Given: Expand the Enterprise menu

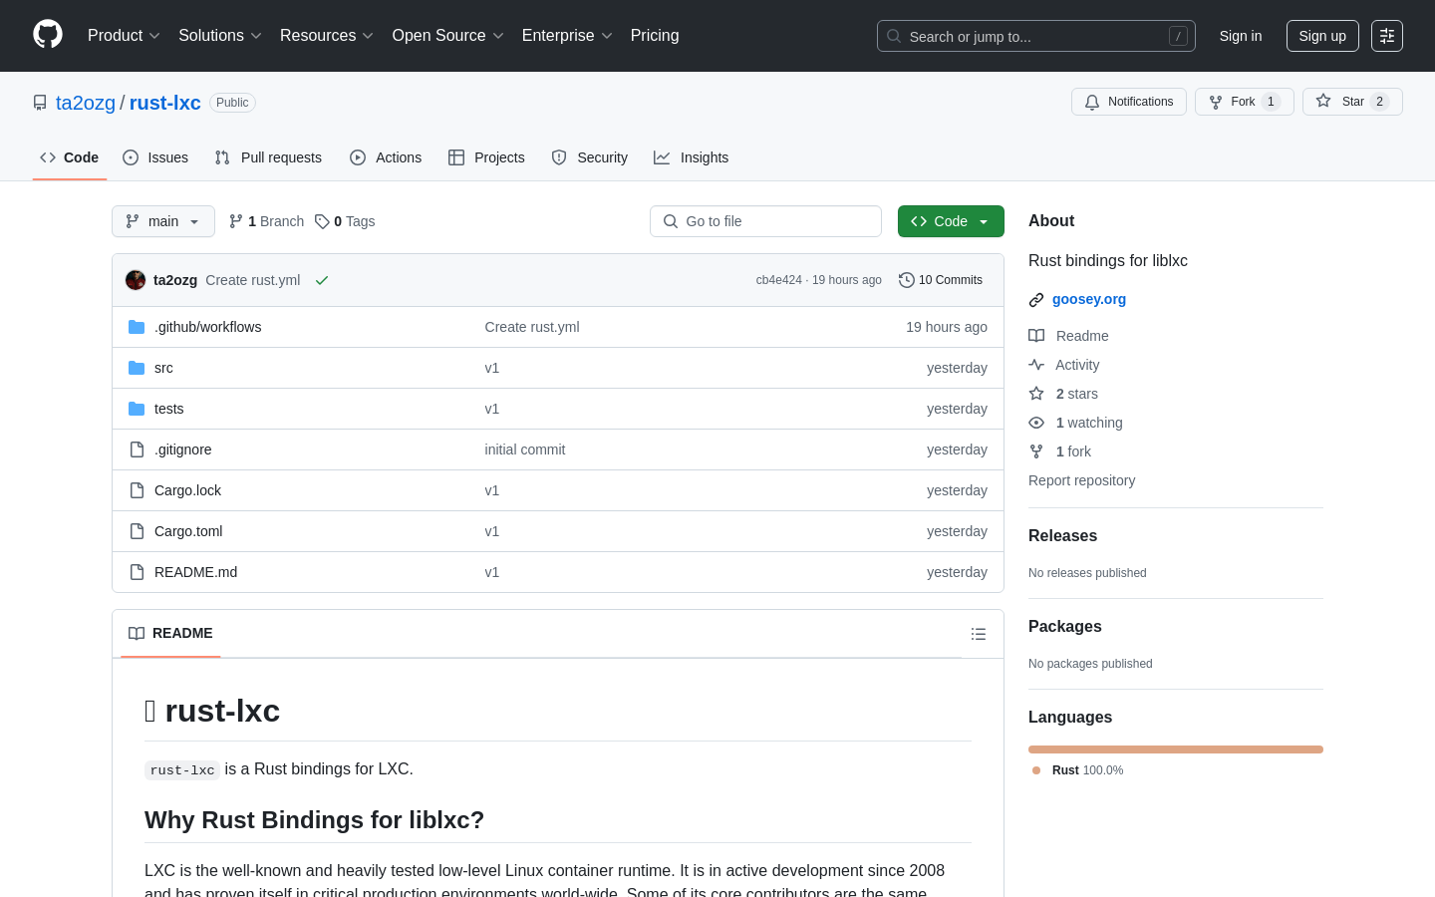Looking at the screenshot, I should (567, 36).
